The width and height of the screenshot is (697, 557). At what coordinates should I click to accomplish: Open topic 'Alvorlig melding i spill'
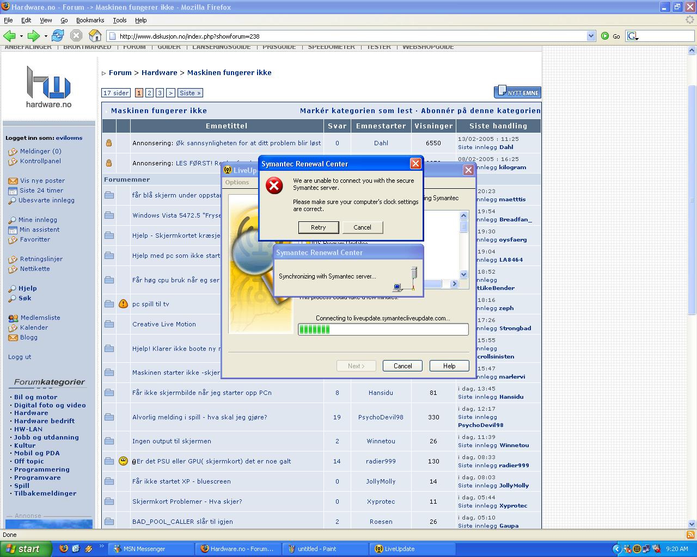(199, 417)
